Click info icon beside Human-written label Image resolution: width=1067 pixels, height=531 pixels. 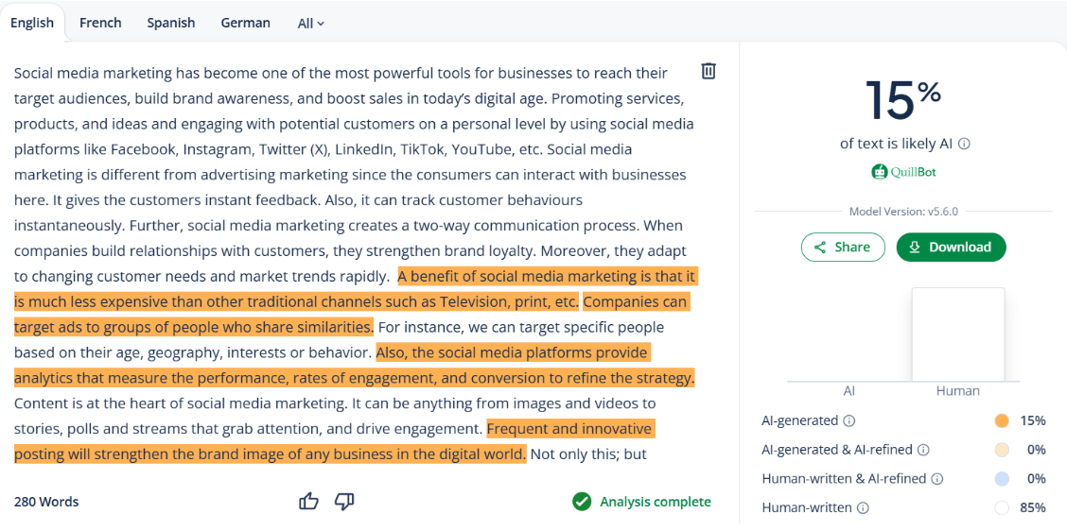click(863, 508)
